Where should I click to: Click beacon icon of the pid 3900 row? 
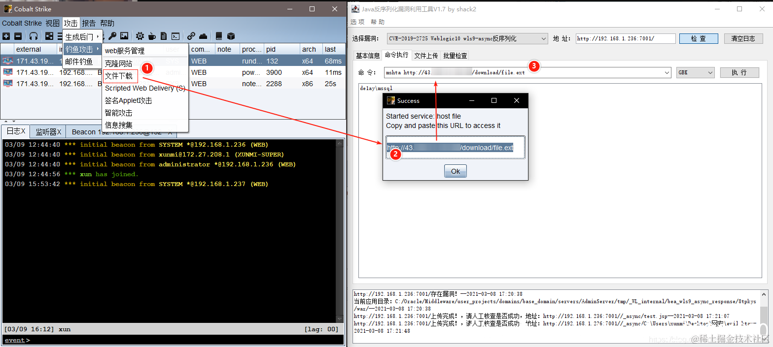pos(7,72)
